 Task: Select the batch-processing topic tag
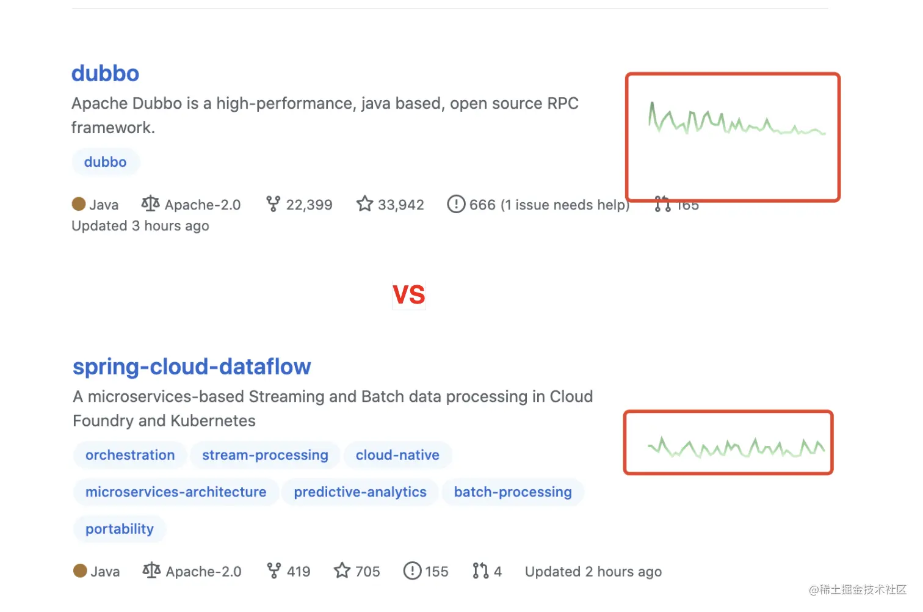pos(513,492)
